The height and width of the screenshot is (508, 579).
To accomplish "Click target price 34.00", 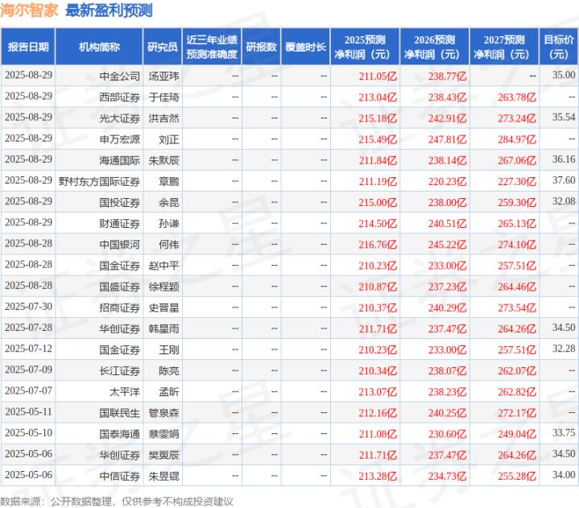I will pos(564,475).
